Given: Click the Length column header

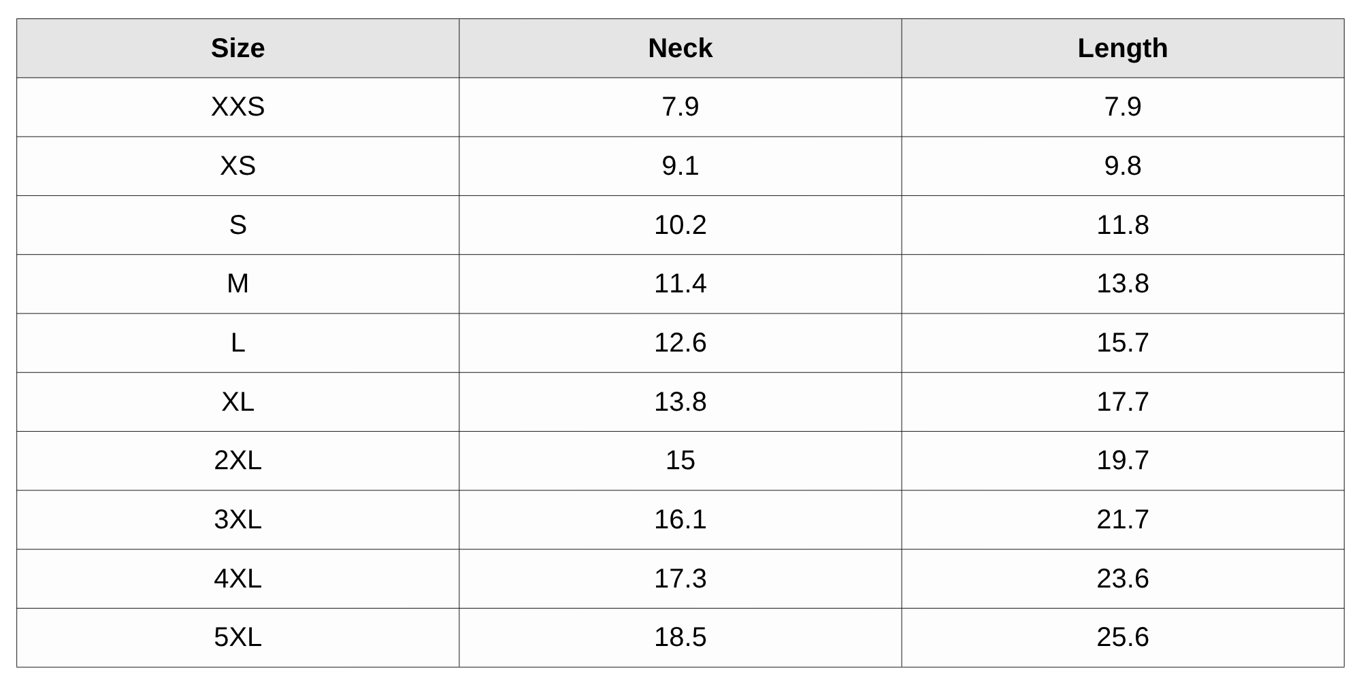Looking at the screenshot, I should tap(1122, 48).
